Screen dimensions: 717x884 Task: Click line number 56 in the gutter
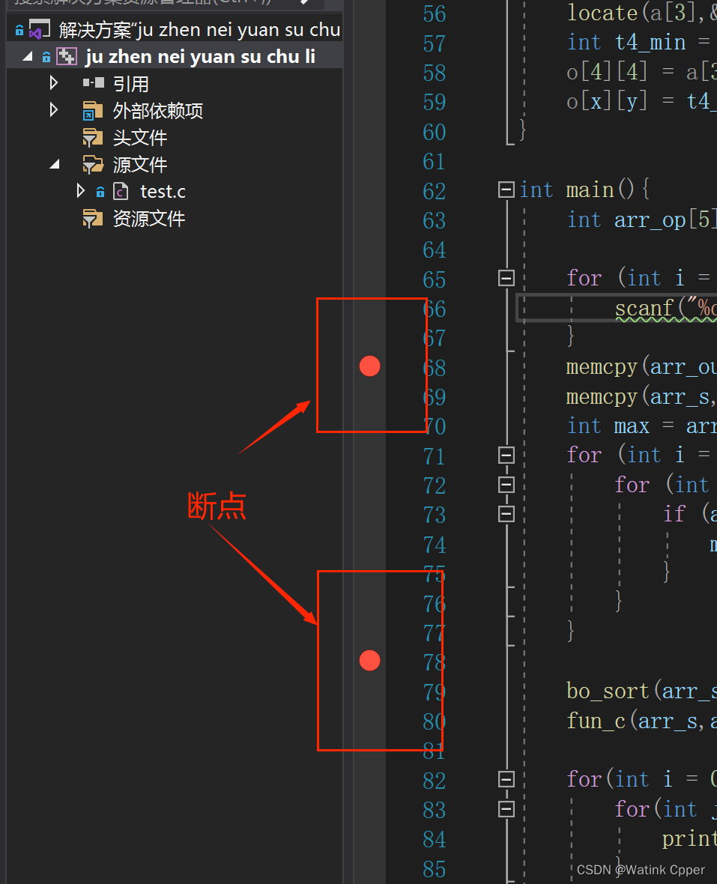pos(434,15)
